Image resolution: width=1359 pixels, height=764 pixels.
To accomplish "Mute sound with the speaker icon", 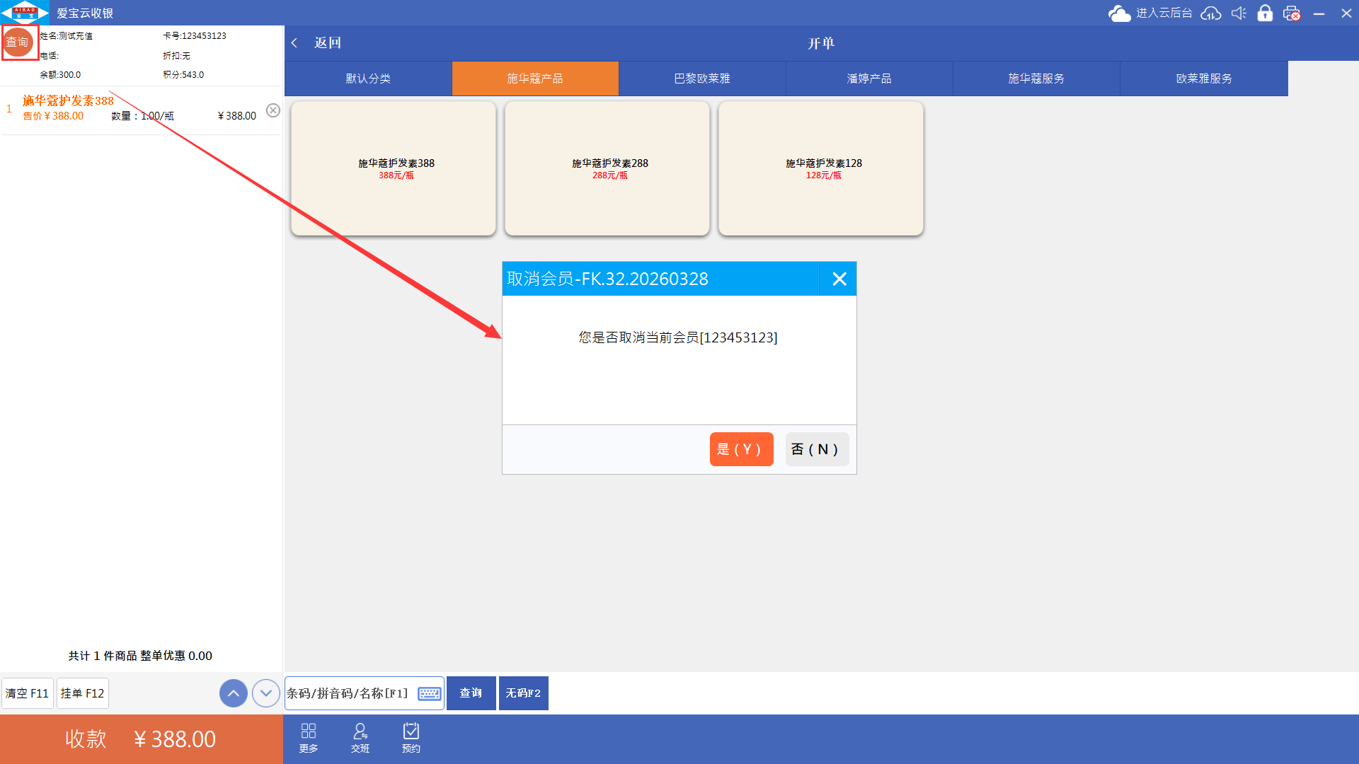I will [x=1239, y=13].
